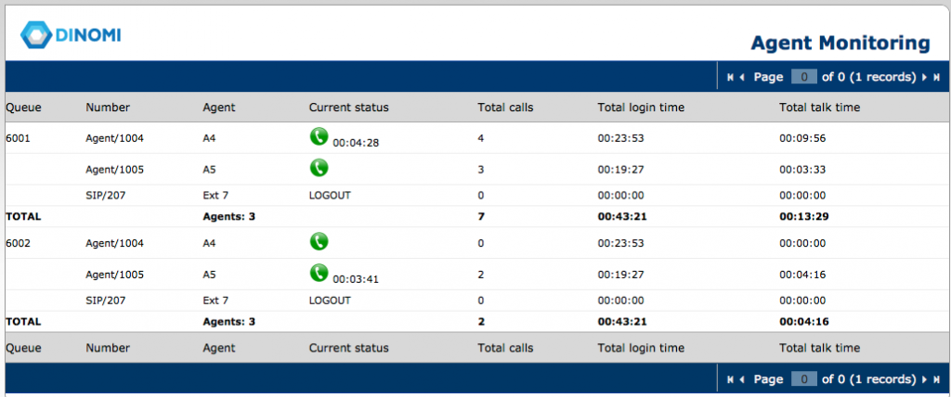Go to previous page in top pager
The width and height of the screenshot is (951, 397).
[x=742, y=78]
